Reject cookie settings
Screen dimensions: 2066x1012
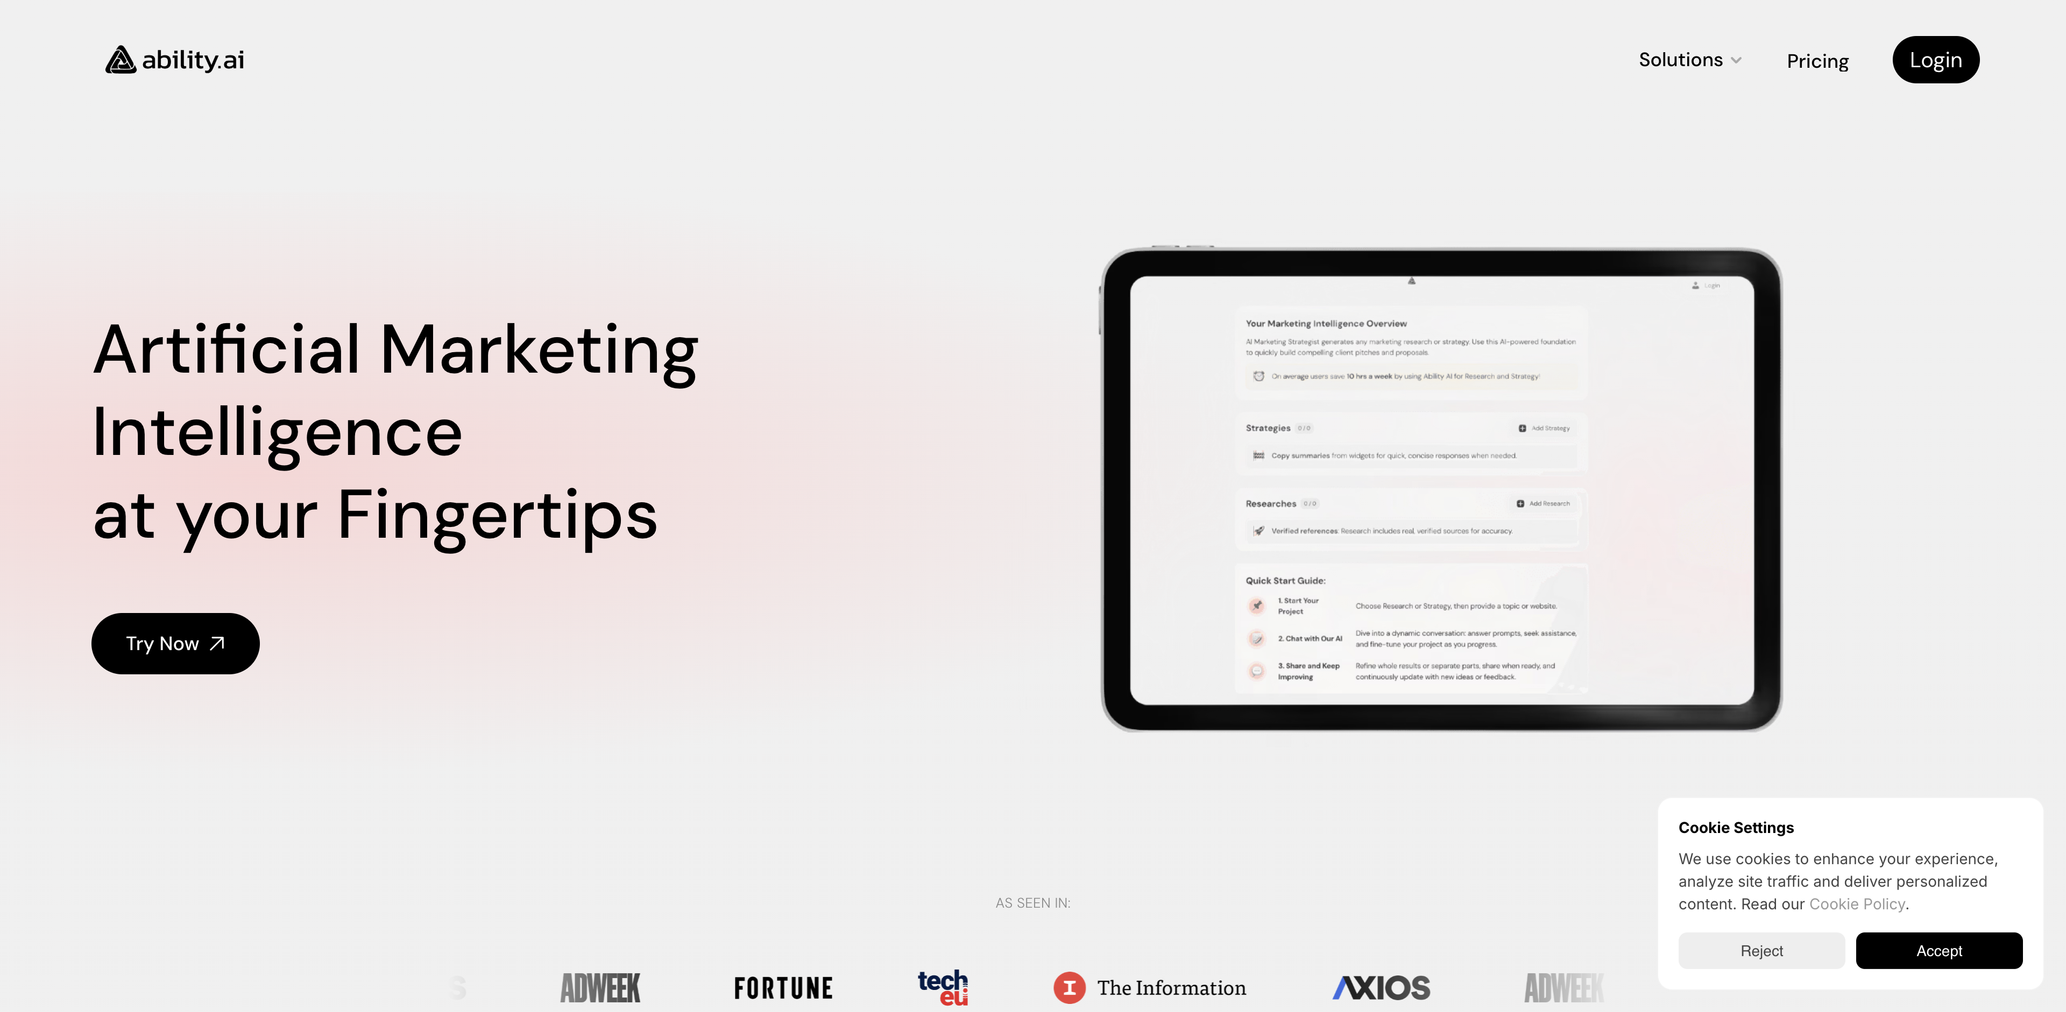pyautogui.click(x=1761, y=950)
